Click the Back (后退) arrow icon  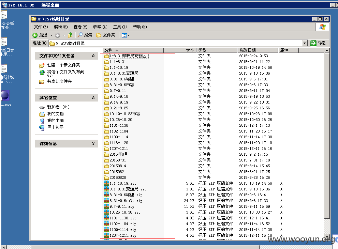pyautogui.click(x=35, y=35)
